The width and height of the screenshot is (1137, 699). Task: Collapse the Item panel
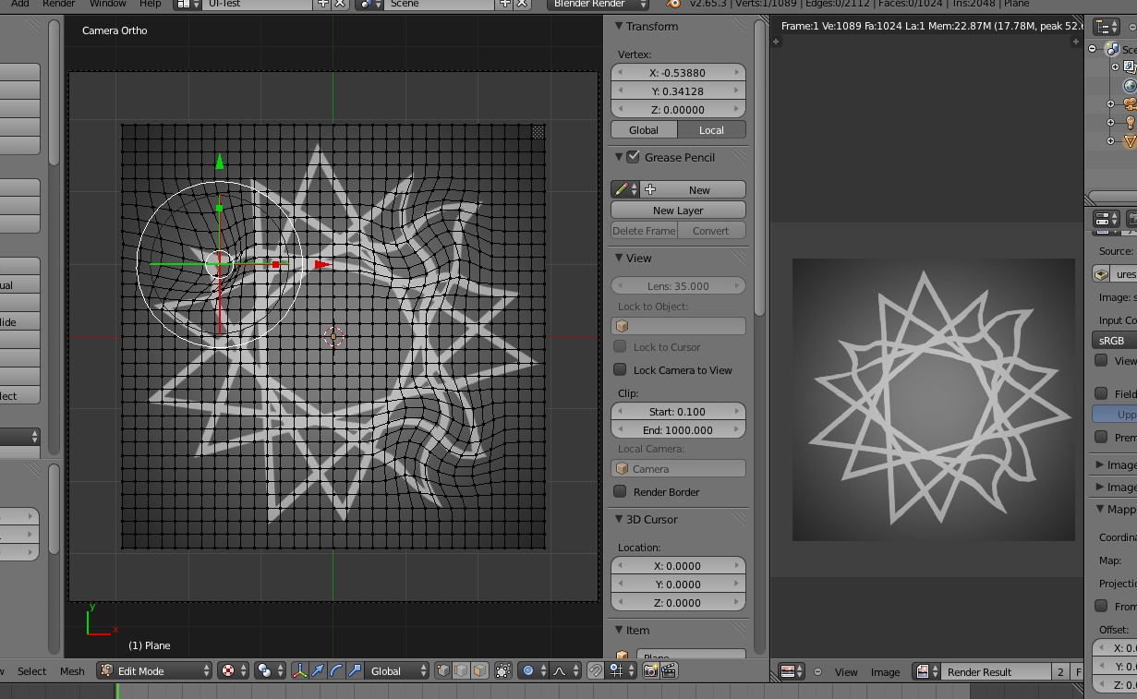(619, 631)
